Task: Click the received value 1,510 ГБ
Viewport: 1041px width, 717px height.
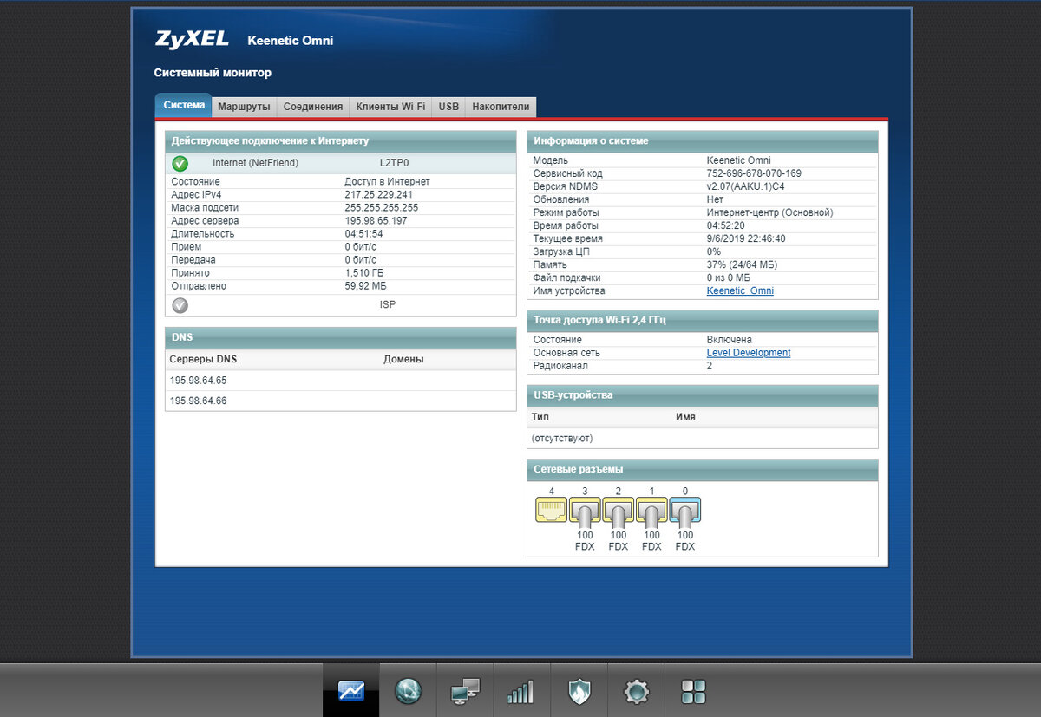Action: (365, 273)
